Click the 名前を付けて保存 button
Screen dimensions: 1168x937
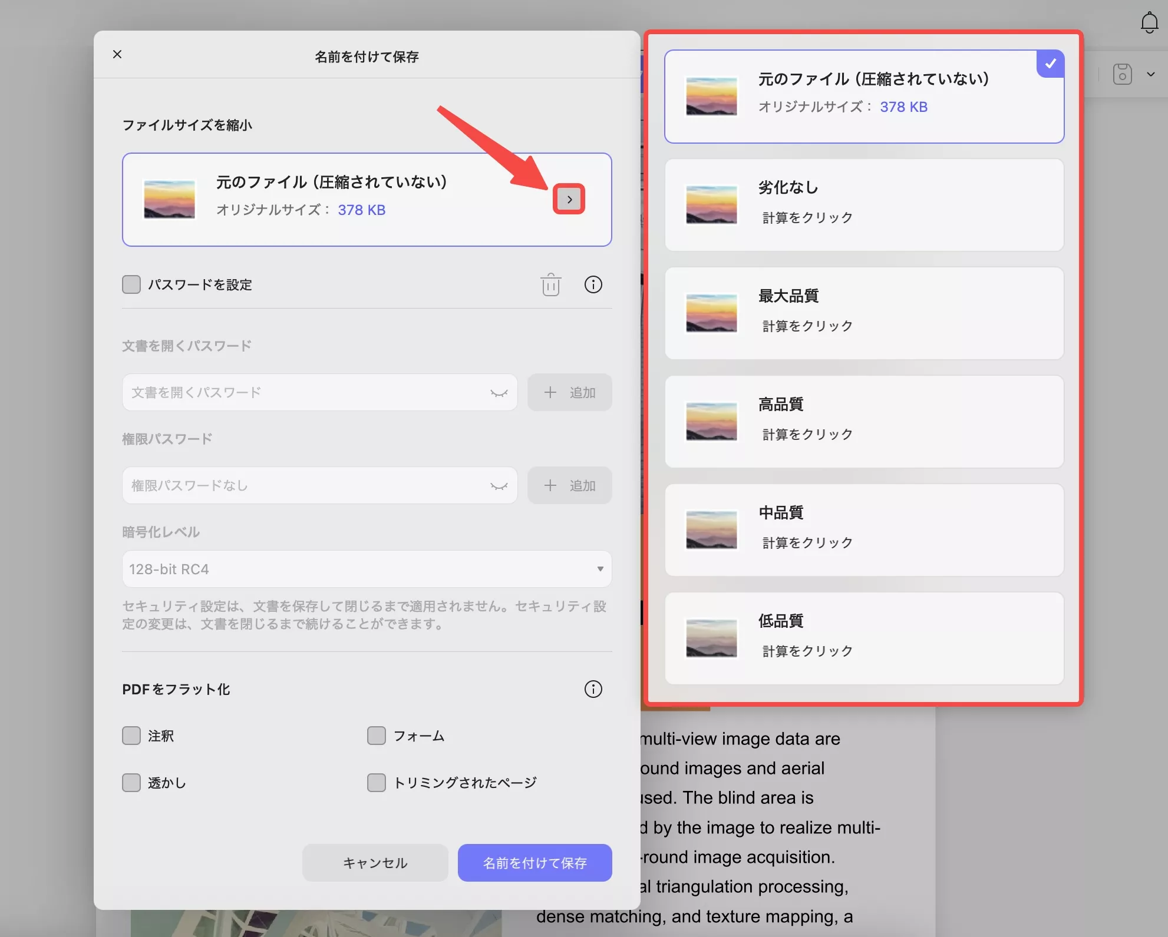point(534,862)
